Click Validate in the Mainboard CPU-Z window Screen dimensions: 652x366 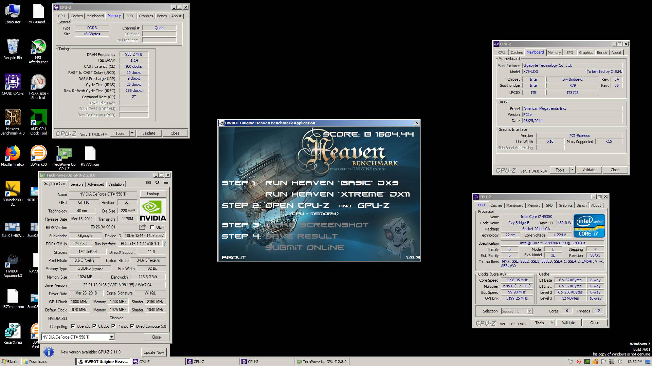click(589, 170)
